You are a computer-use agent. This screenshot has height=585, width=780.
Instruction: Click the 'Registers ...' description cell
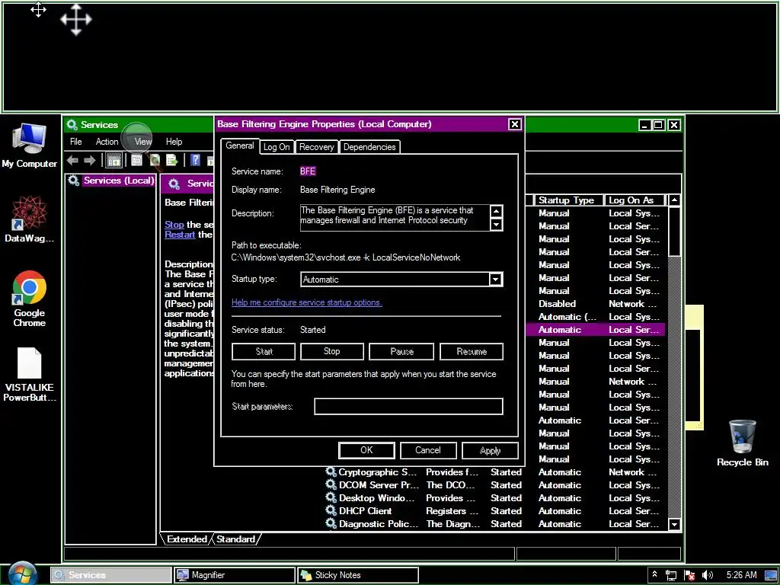(x=452, y=510)
